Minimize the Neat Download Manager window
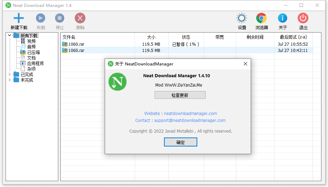 click(x=286, y=6)
